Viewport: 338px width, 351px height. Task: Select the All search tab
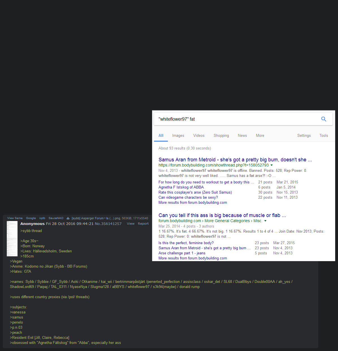[x=161, y=136]
